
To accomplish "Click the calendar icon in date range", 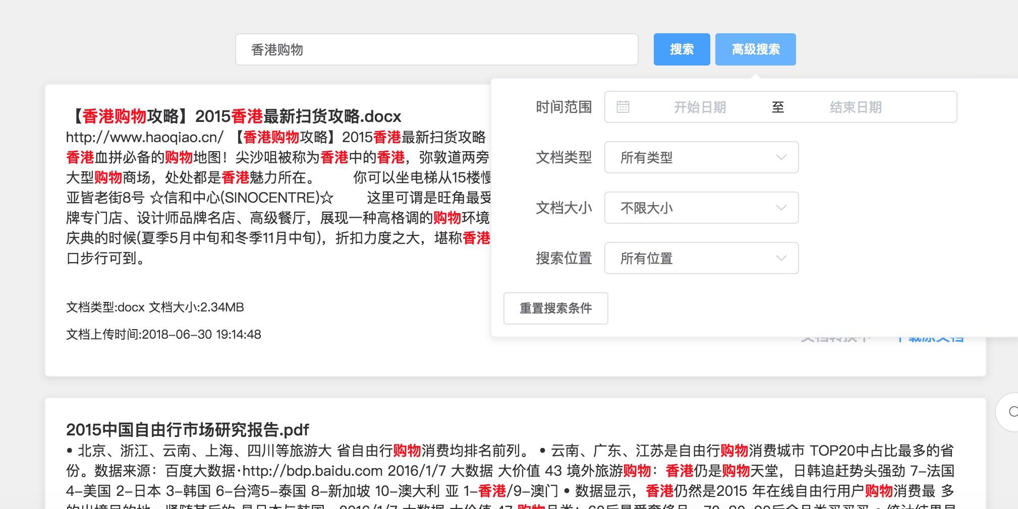I will click(x=623, y=107).
